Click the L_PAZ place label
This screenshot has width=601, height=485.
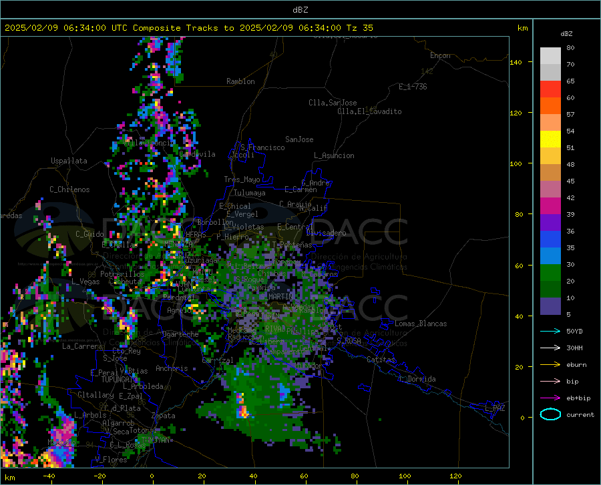(495, 408)
